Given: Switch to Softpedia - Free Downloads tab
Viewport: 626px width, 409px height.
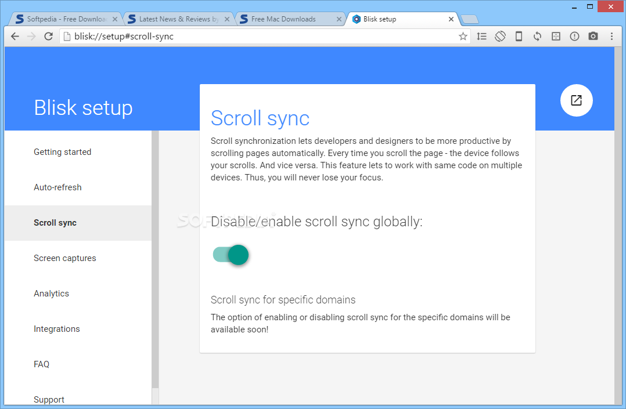Looking at the screenshot, I should point(66,19).
